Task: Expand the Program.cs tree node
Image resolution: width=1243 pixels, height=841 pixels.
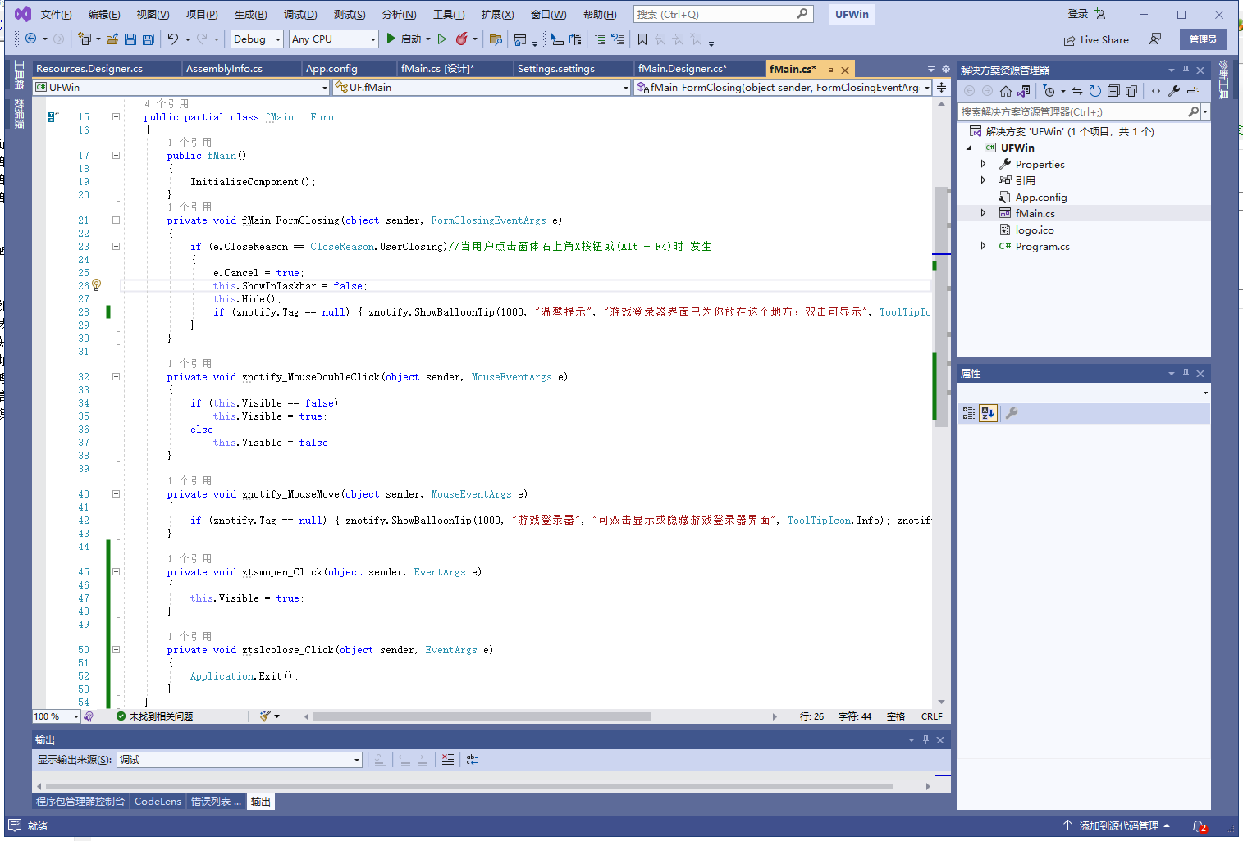Action: tap(983, 246)
